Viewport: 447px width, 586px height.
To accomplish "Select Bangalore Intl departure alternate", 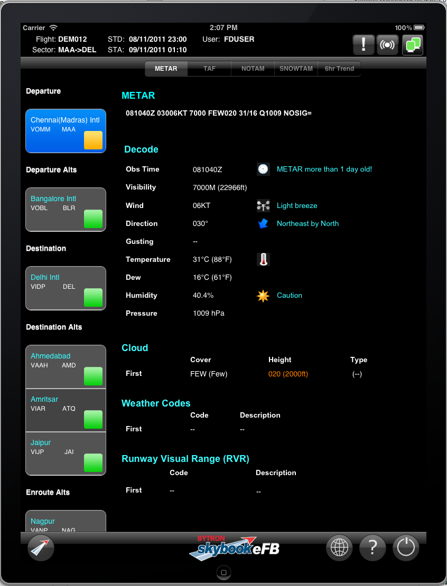I will (66, 210).
